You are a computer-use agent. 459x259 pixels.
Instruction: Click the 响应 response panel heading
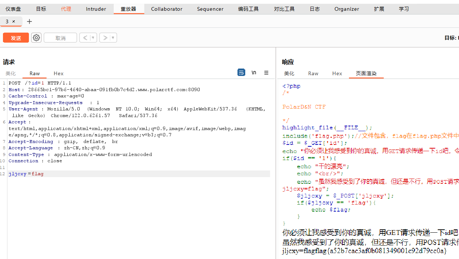coord(288,62)
